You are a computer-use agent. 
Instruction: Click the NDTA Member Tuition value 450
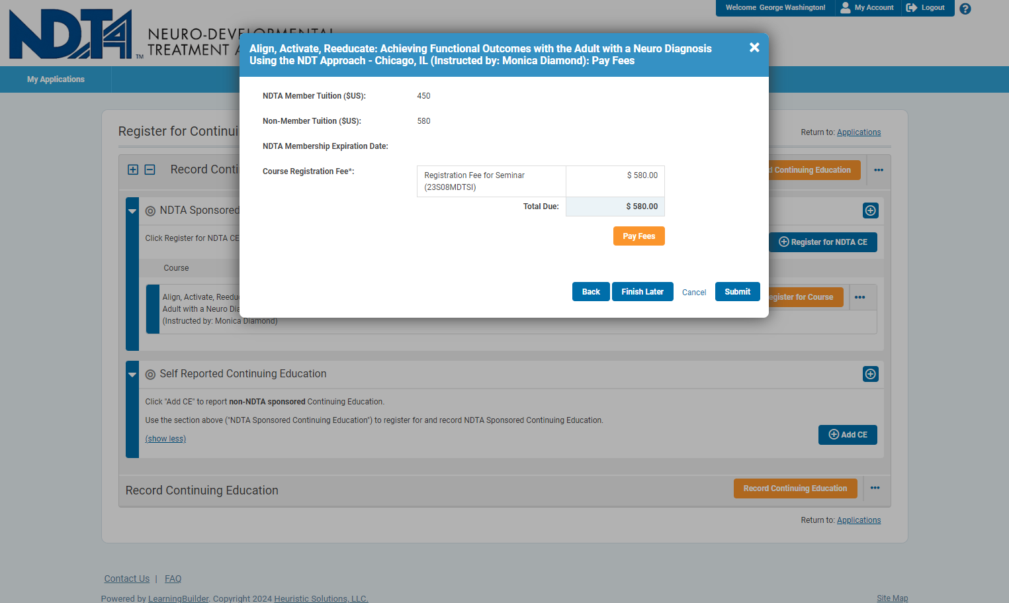click(423, 96)
